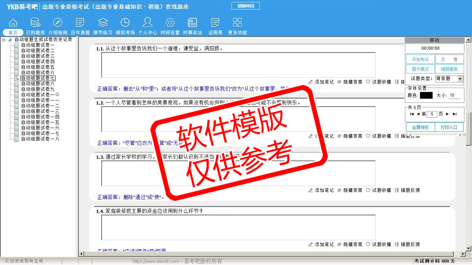The image size is (472, 265).
Task: Go to the 首页 home tab
Action: pos(13,32)
